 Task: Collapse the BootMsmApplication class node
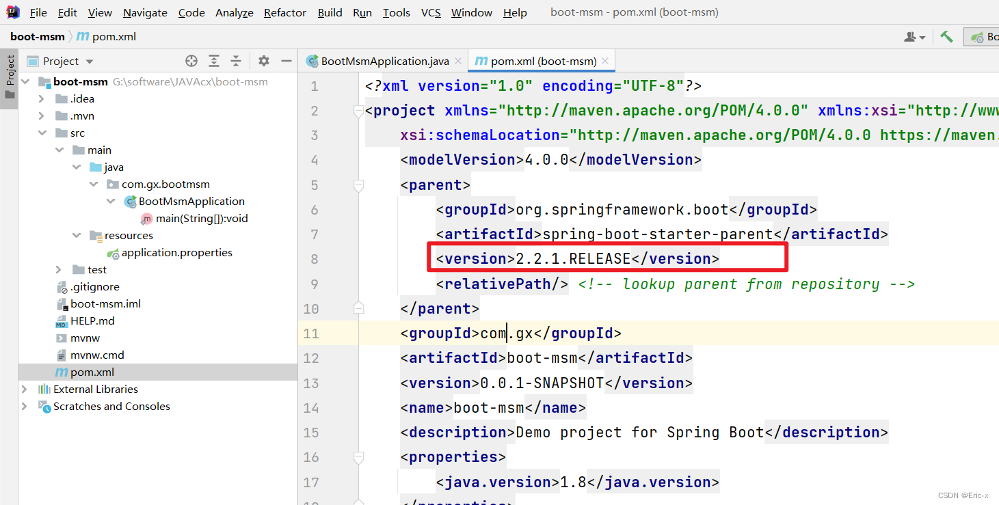pos(111,201)
